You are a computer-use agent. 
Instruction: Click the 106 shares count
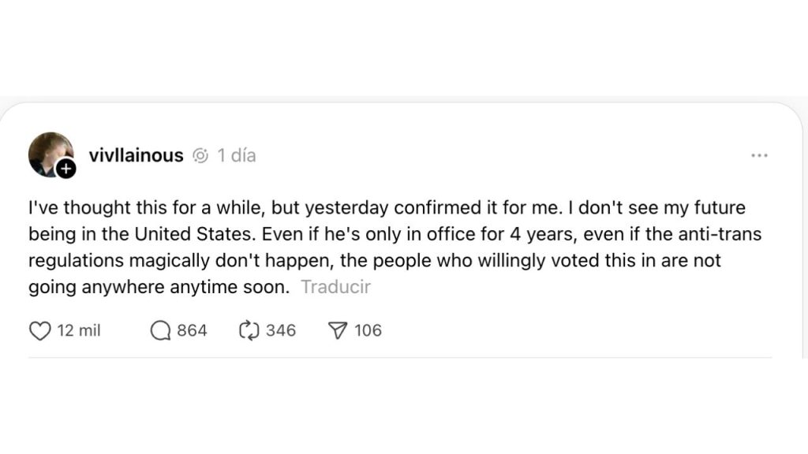coord(368,330)
